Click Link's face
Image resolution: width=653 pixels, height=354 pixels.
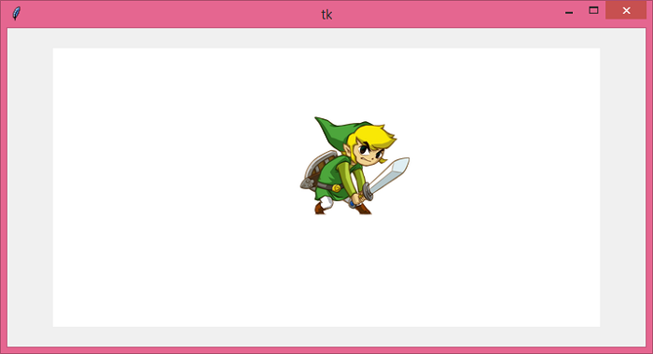[x=368, y=154]
